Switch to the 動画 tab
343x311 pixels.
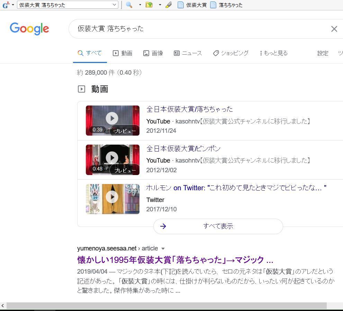[123, 53]
